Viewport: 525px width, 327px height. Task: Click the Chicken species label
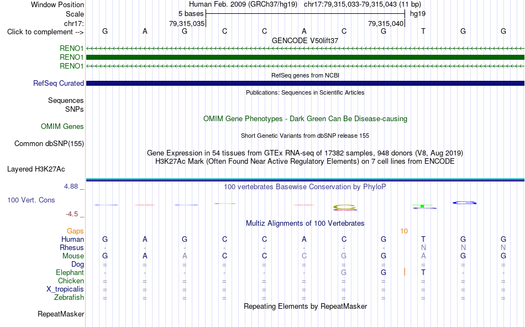coord(71,281)
